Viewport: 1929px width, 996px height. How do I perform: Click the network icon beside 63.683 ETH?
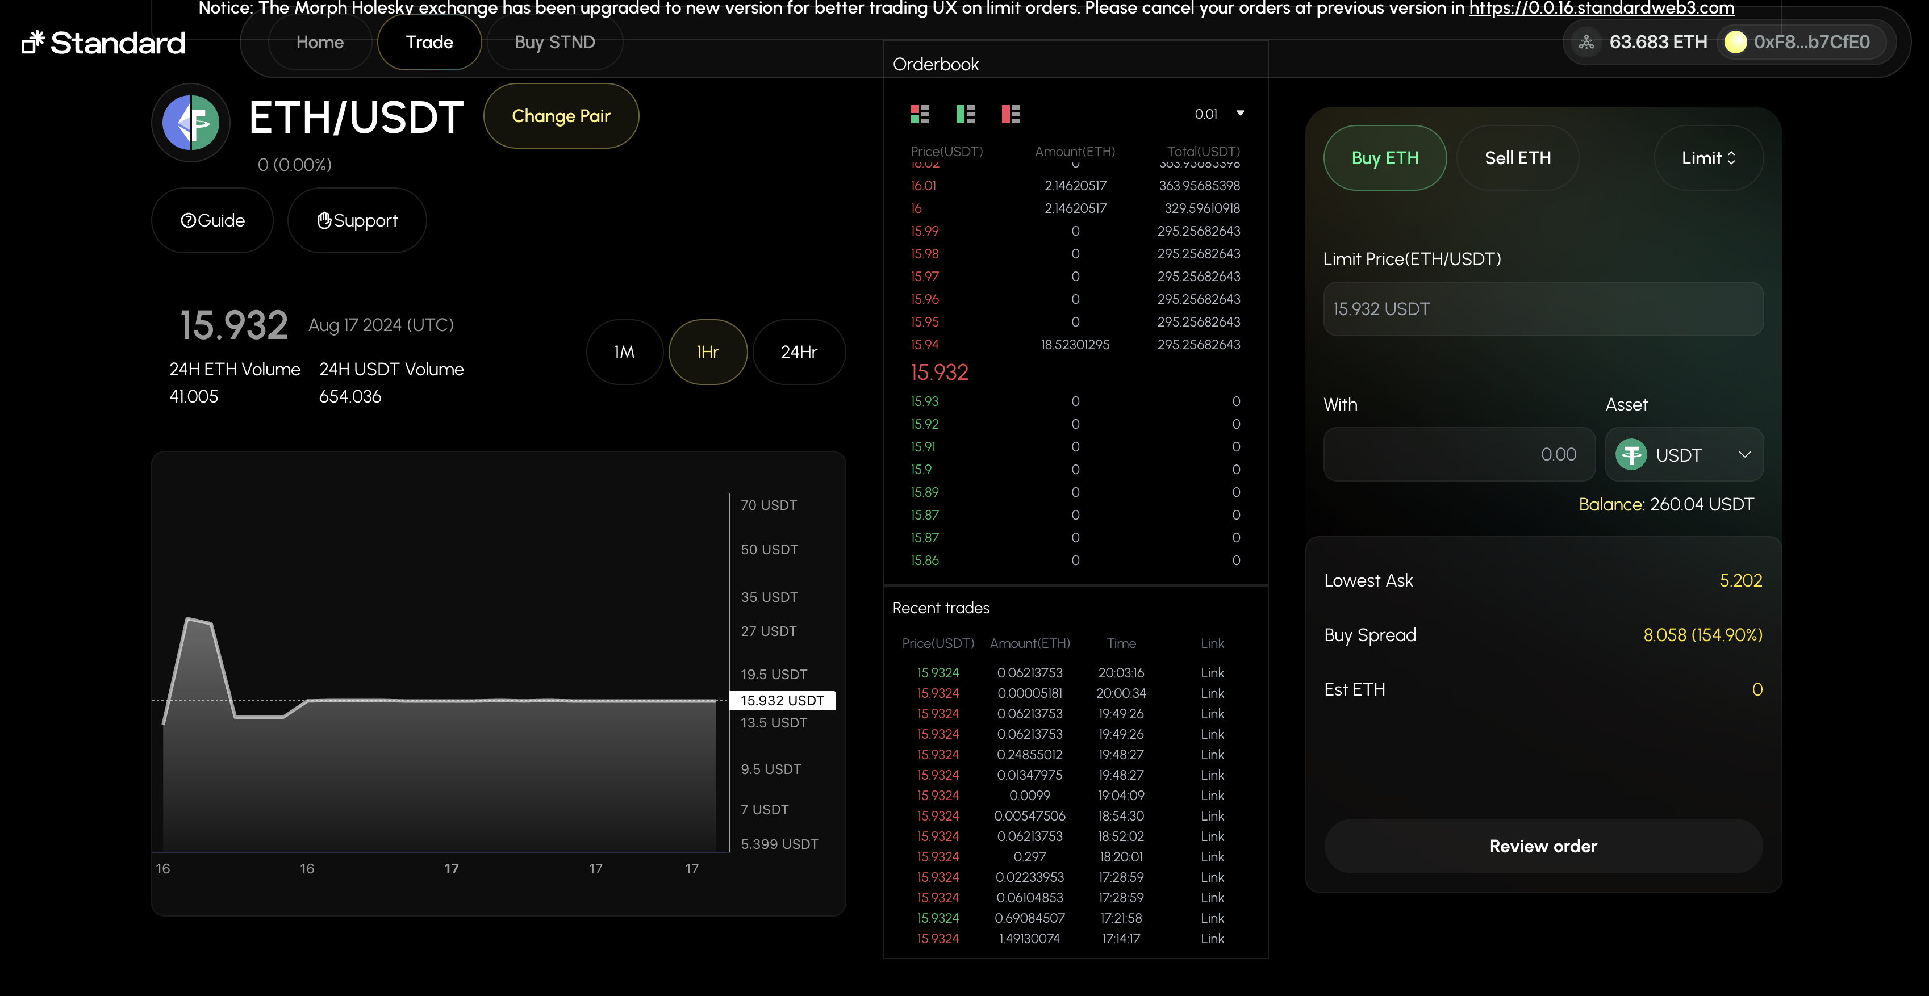[1586, 42]
